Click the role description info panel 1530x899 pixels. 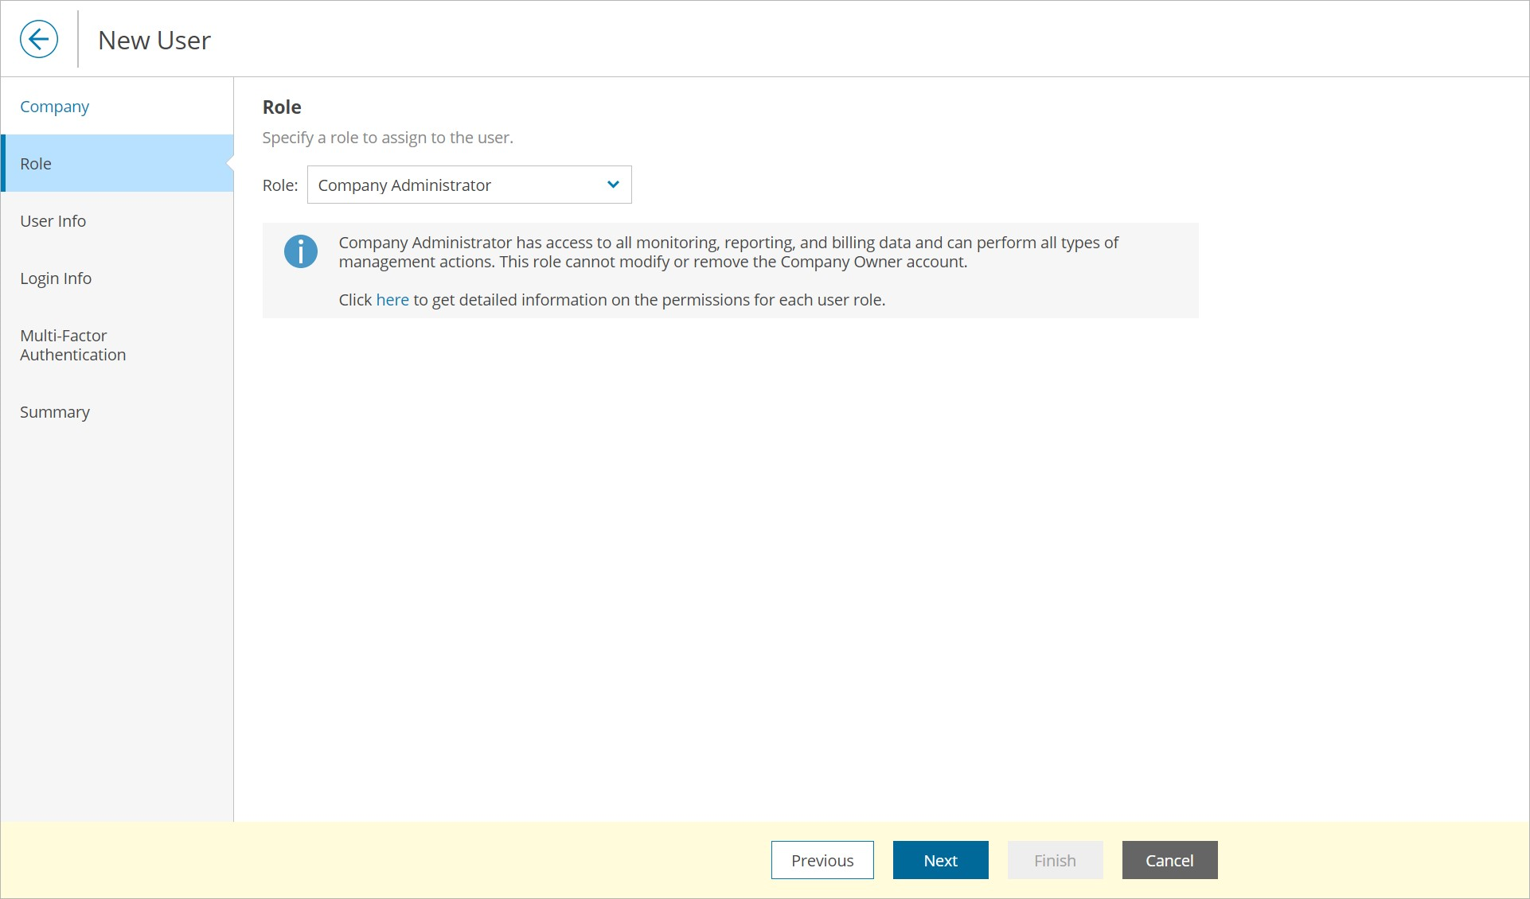coord(729,270)
